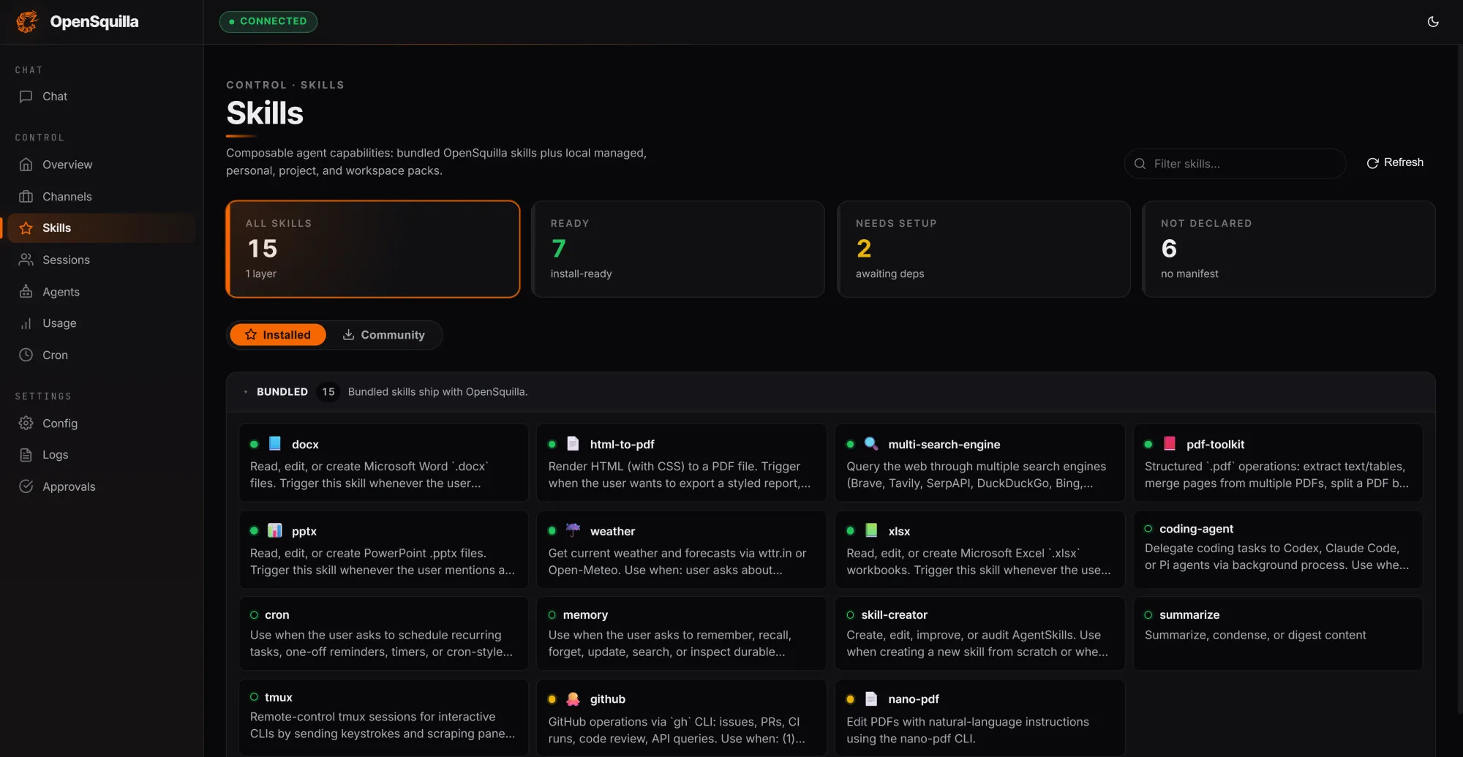This screenshot has height=757, width=1463.
Task: Click the weather skill title
Action: click(x=612, y=532)
